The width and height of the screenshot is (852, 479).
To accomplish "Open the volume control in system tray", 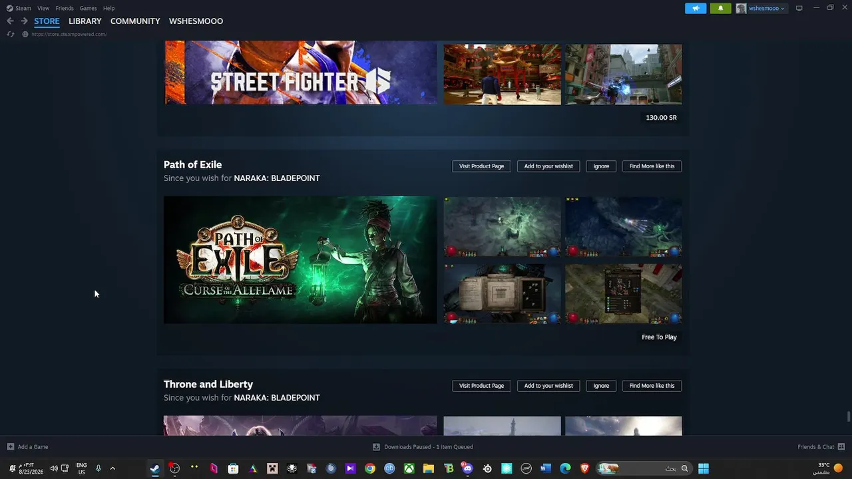I will (54, 468).
